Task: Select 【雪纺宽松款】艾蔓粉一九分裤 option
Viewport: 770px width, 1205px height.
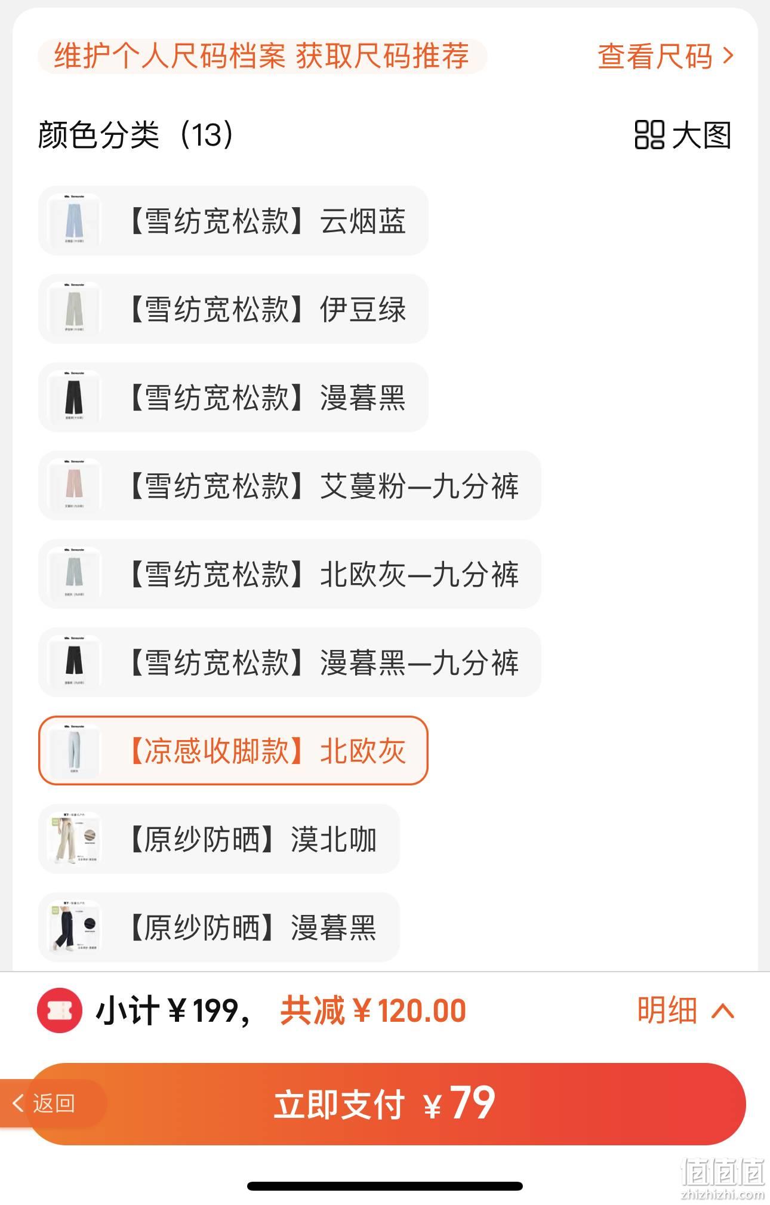Action: pos(289,486)
